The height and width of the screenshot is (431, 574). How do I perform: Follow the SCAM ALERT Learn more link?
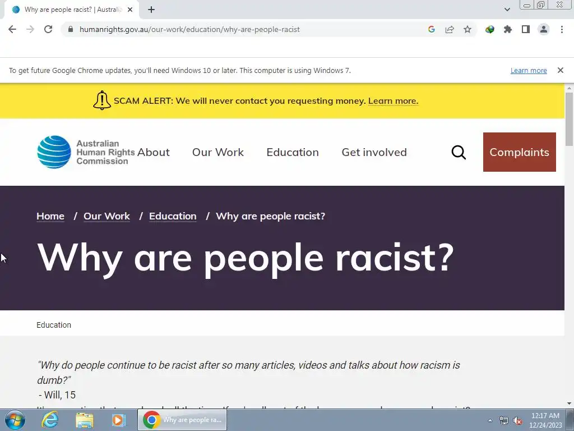(393, 101)
